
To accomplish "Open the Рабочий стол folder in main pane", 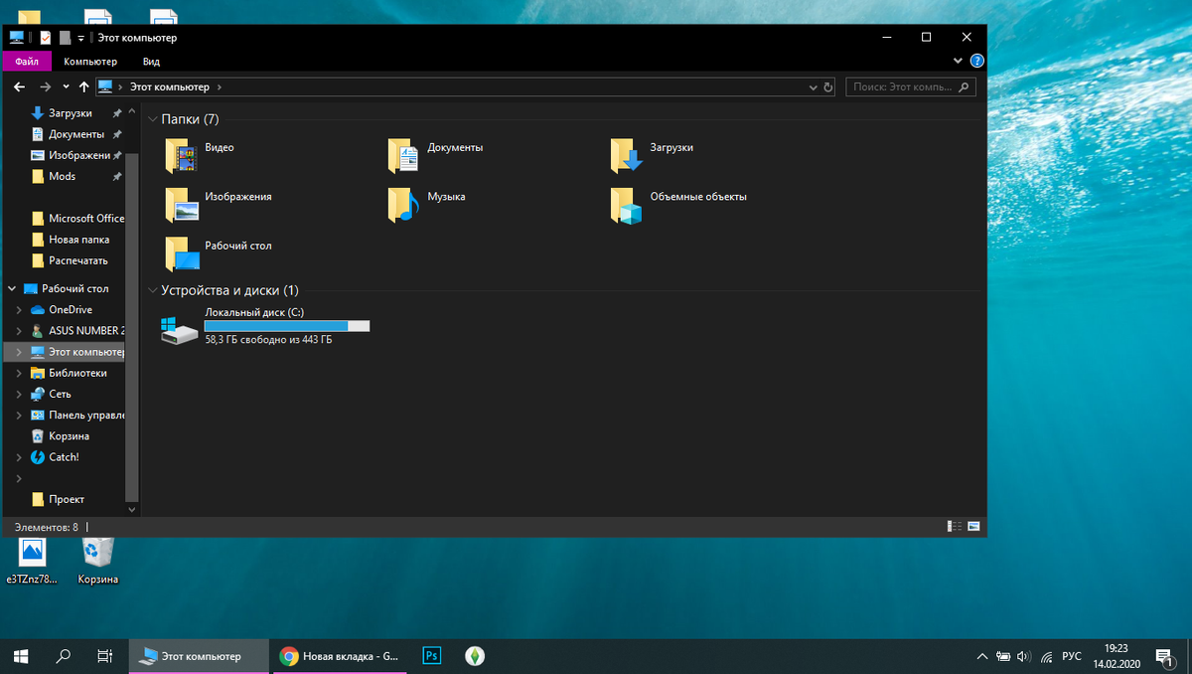I will 219,253.
